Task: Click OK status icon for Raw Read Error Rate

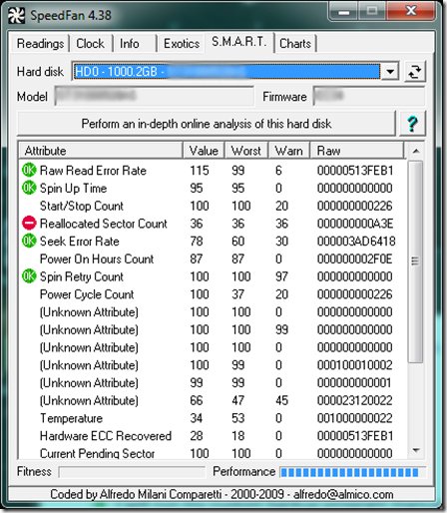Action: tap(29, 171)
